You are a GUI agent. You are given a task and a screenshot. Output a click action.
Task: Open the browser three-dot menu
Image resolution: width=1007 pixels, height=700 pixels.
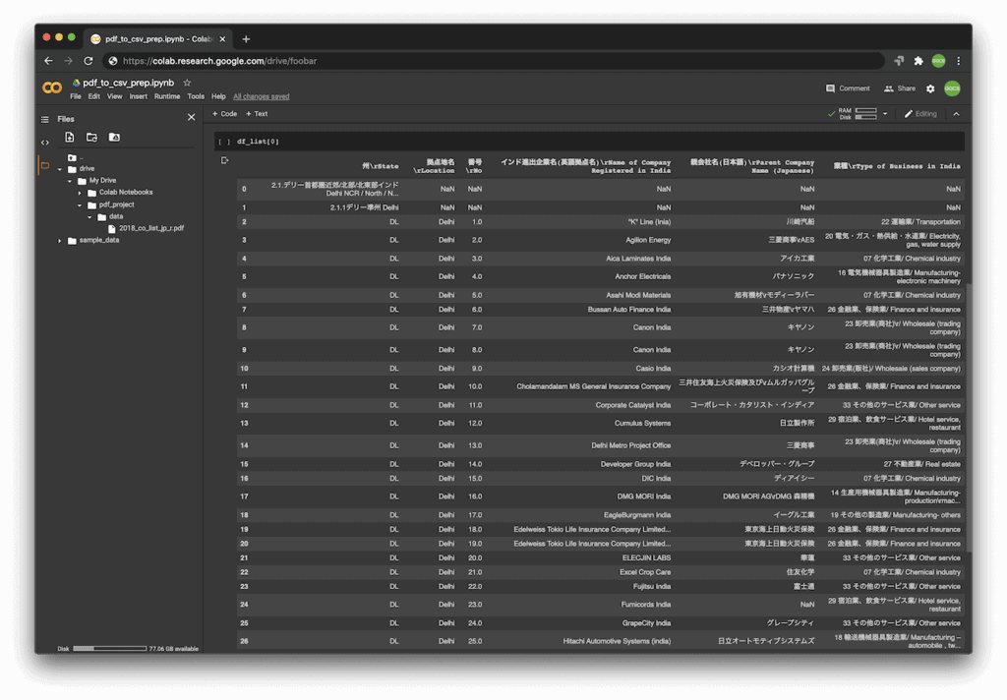[x=959, y=61]
